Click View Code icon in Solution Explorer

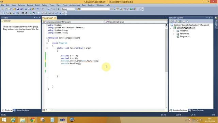[184, 21]
